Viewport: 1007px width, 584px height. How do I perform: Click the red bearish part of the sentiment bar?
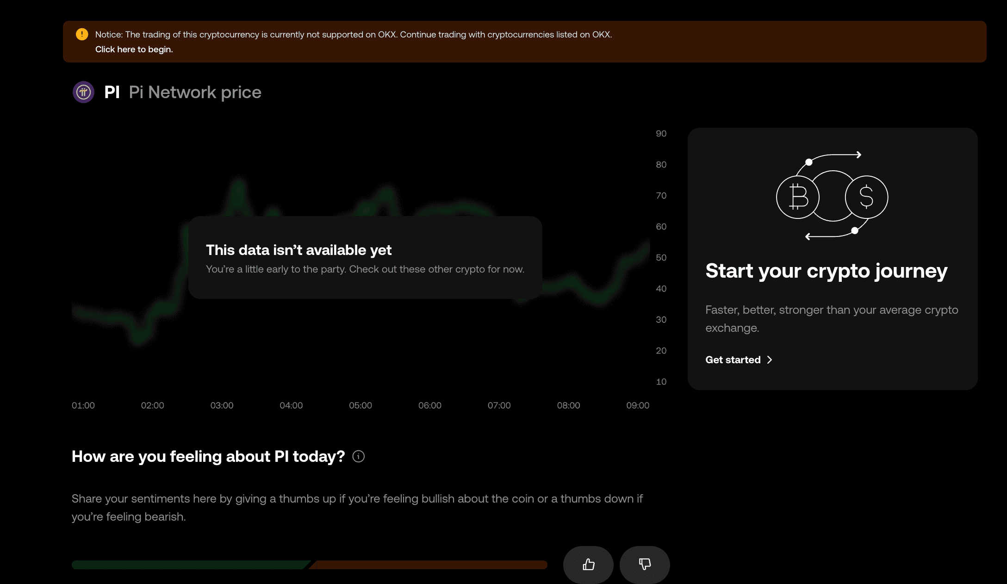[x=430, y=565]
